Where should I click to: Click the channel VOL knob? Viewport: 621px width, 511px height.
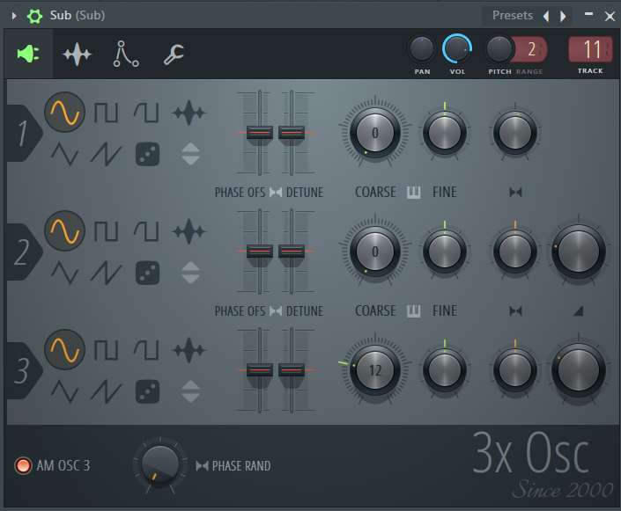point(456,49)
